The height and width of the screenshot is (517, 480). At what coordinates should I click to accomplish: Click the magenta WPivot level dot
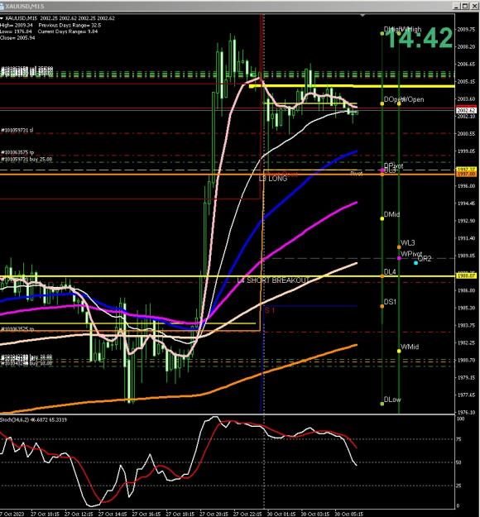[399, 258]
